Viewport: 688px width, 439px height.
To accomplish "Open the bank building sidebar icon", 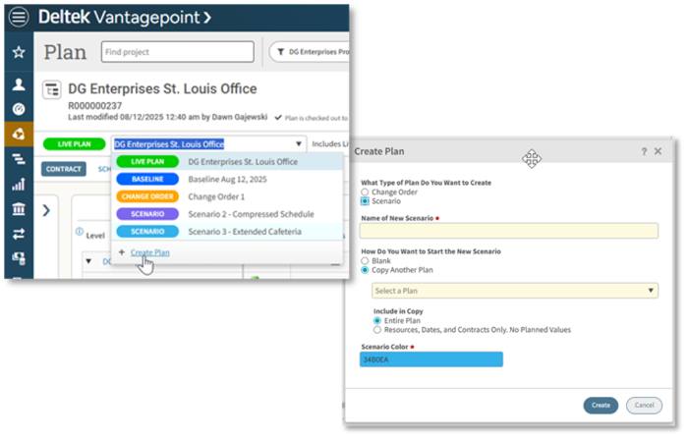I will (x=19, y=208).
